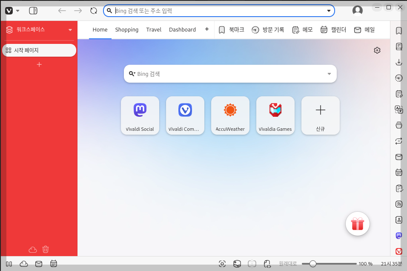Screen dimensions: 407x271
Task: Adjust the page zoom slider
Action: 329,264
